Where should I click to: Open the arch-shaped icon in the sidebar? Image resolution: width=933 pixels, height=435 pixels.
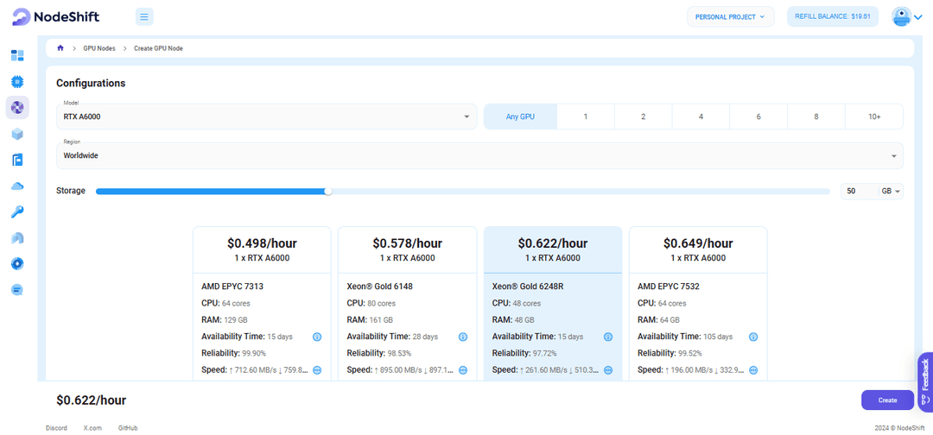(x=17, y=238)
